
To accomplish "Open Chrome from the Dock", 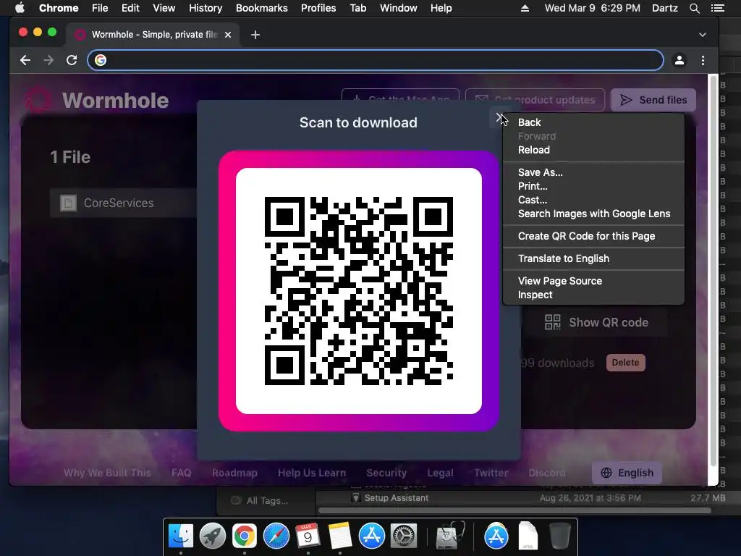I will (x=244, y=536).
